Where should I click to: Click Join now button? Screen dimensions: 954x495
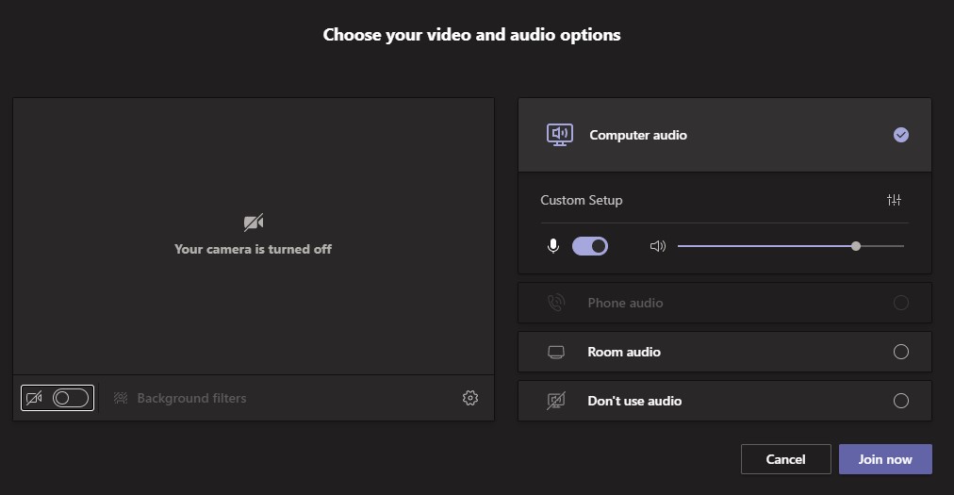pyautogui.click(x=885, y=459)
